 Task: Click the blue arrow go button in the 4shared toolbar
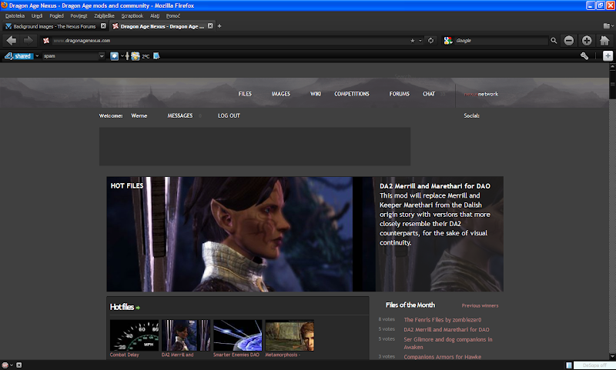point(114,56)
